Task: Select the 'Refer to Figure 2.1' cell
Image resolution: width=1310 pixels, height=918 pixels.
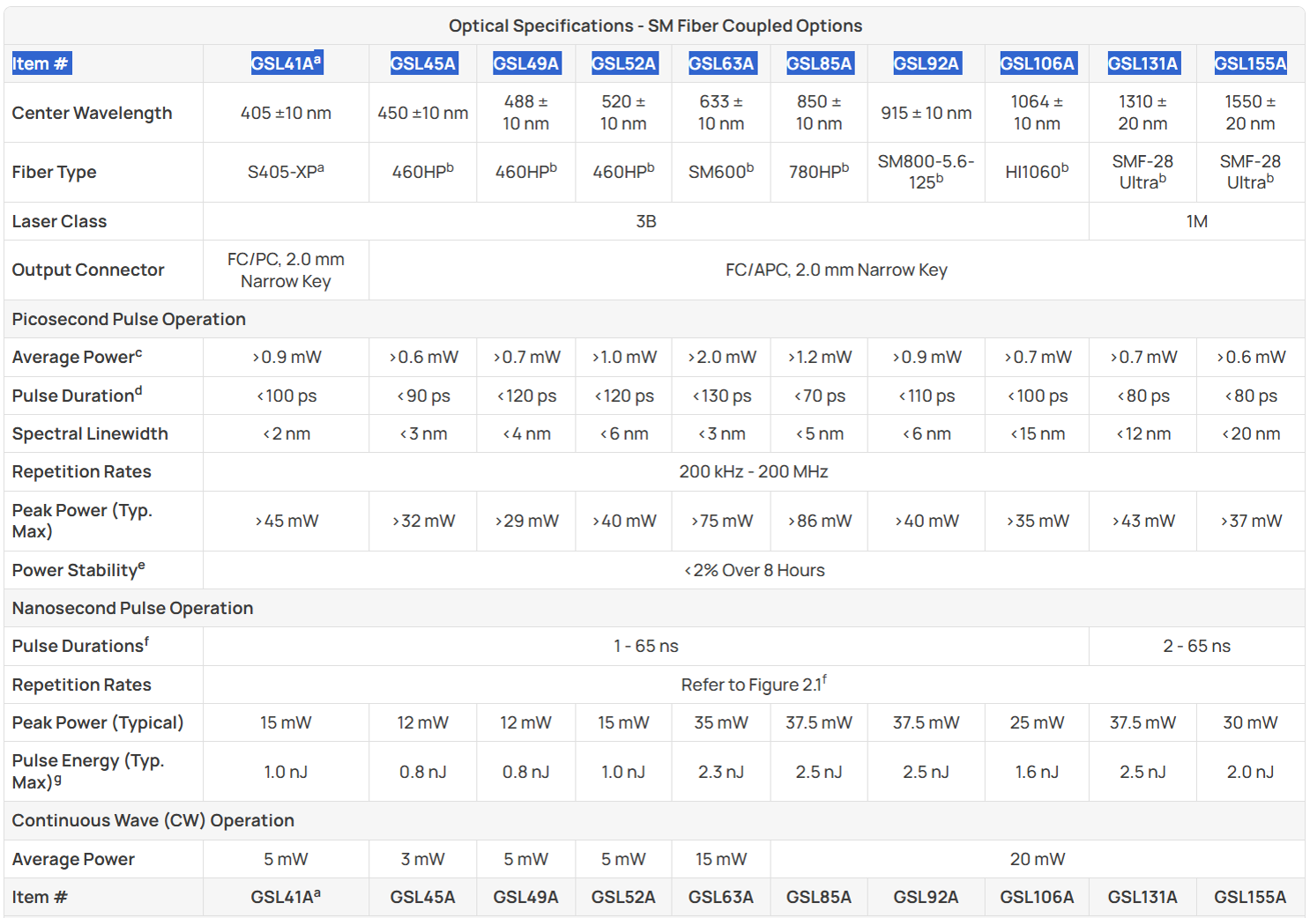Action: [754, 684]
